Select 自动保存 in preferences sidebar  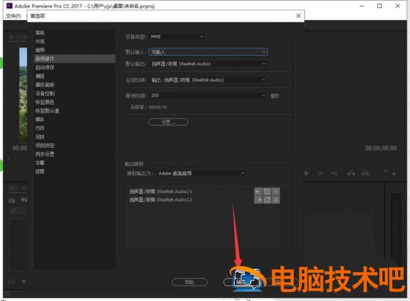click(x=45, y=68)
